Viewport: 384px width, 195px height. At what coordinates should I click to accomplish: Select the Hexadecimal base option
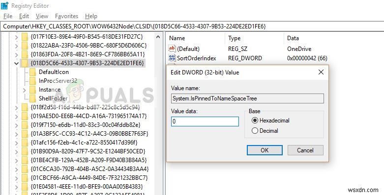(x=270, y=121)
